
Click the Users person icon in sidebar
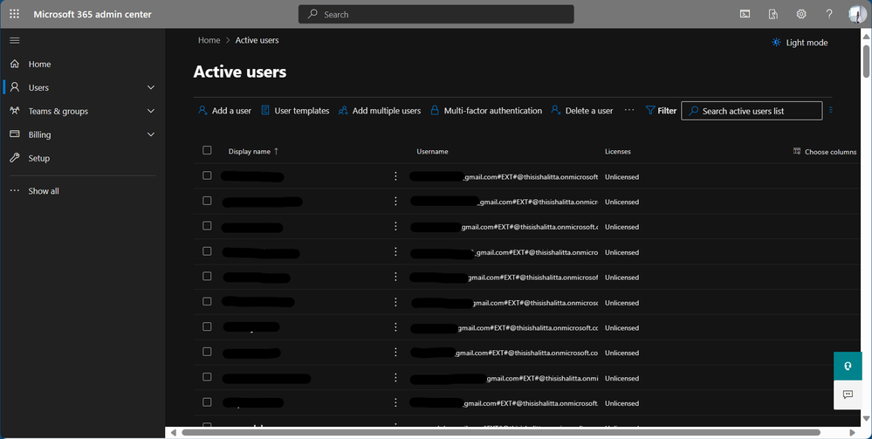(x=15, y=87)
